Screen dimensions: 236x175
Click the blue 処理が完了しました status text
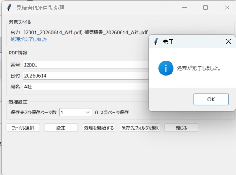[x=29, y=40]
